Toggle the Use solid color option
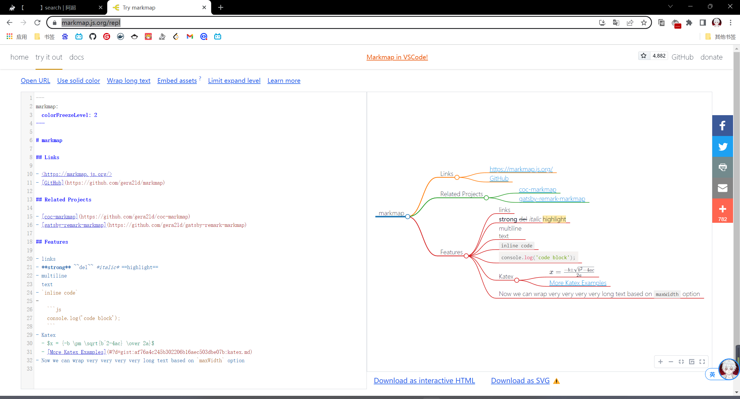 coord(79,81)
